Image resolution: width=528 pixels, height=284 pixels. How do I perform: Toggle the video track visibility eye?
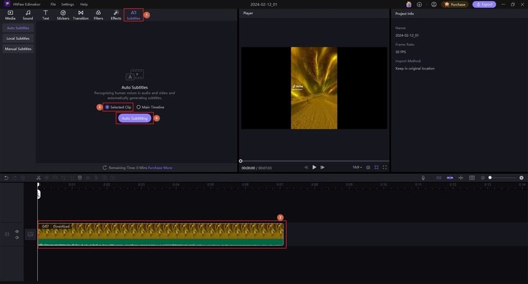17,231
